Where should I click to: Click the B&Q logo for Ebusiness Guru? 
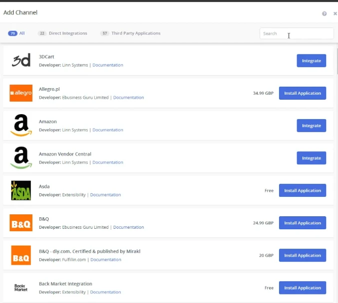click(x=21, y=223)
